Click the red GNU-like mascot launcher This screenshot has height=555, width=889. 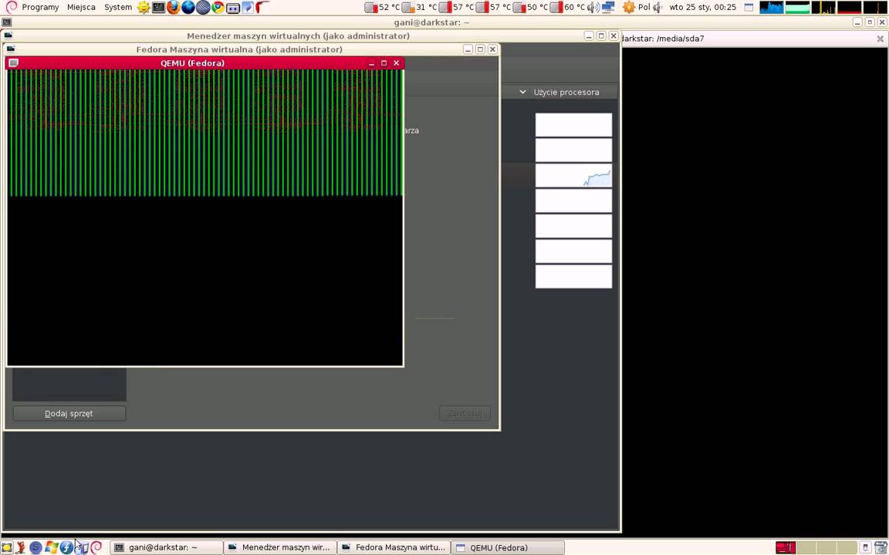click(21, 547)
